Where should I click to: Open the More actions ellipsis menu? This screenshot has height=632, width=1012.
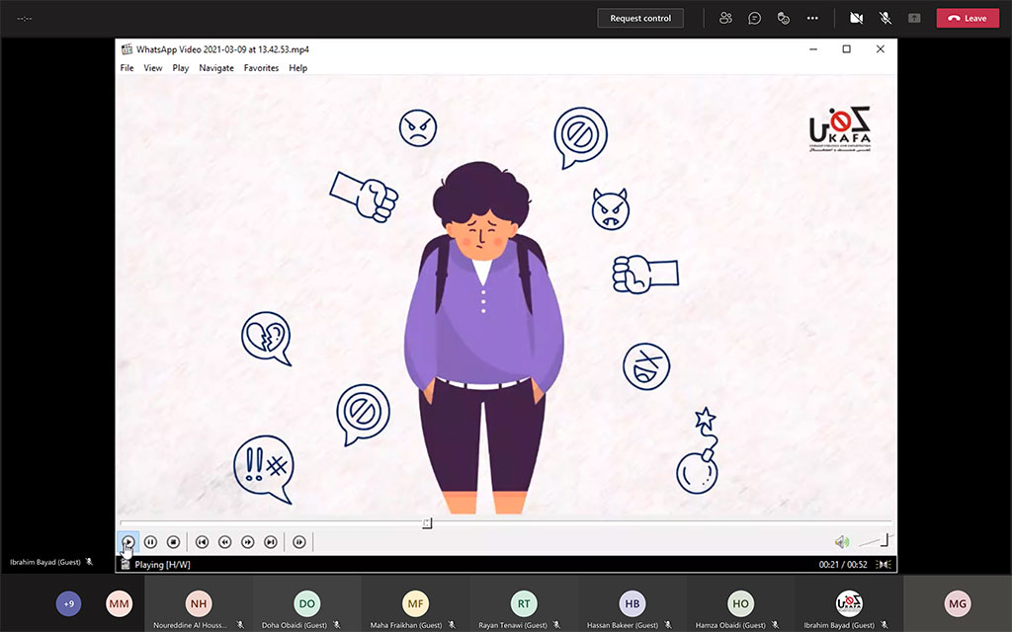812,18
